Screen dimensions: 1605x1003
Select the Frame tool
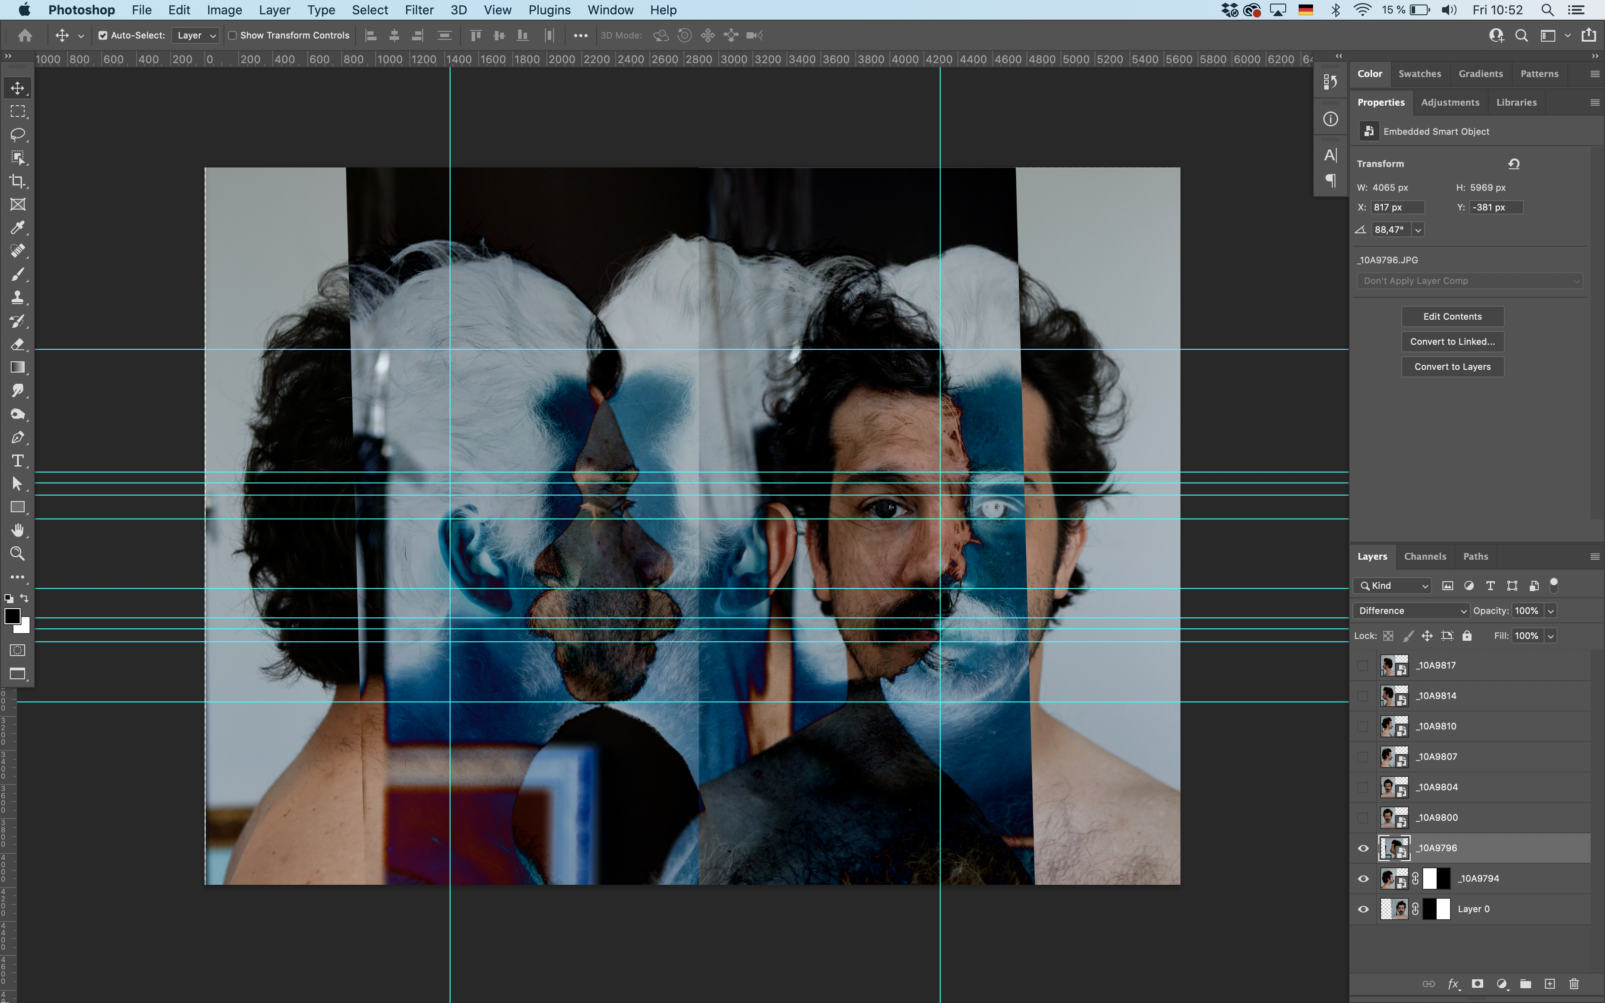[x=18, y=204]
